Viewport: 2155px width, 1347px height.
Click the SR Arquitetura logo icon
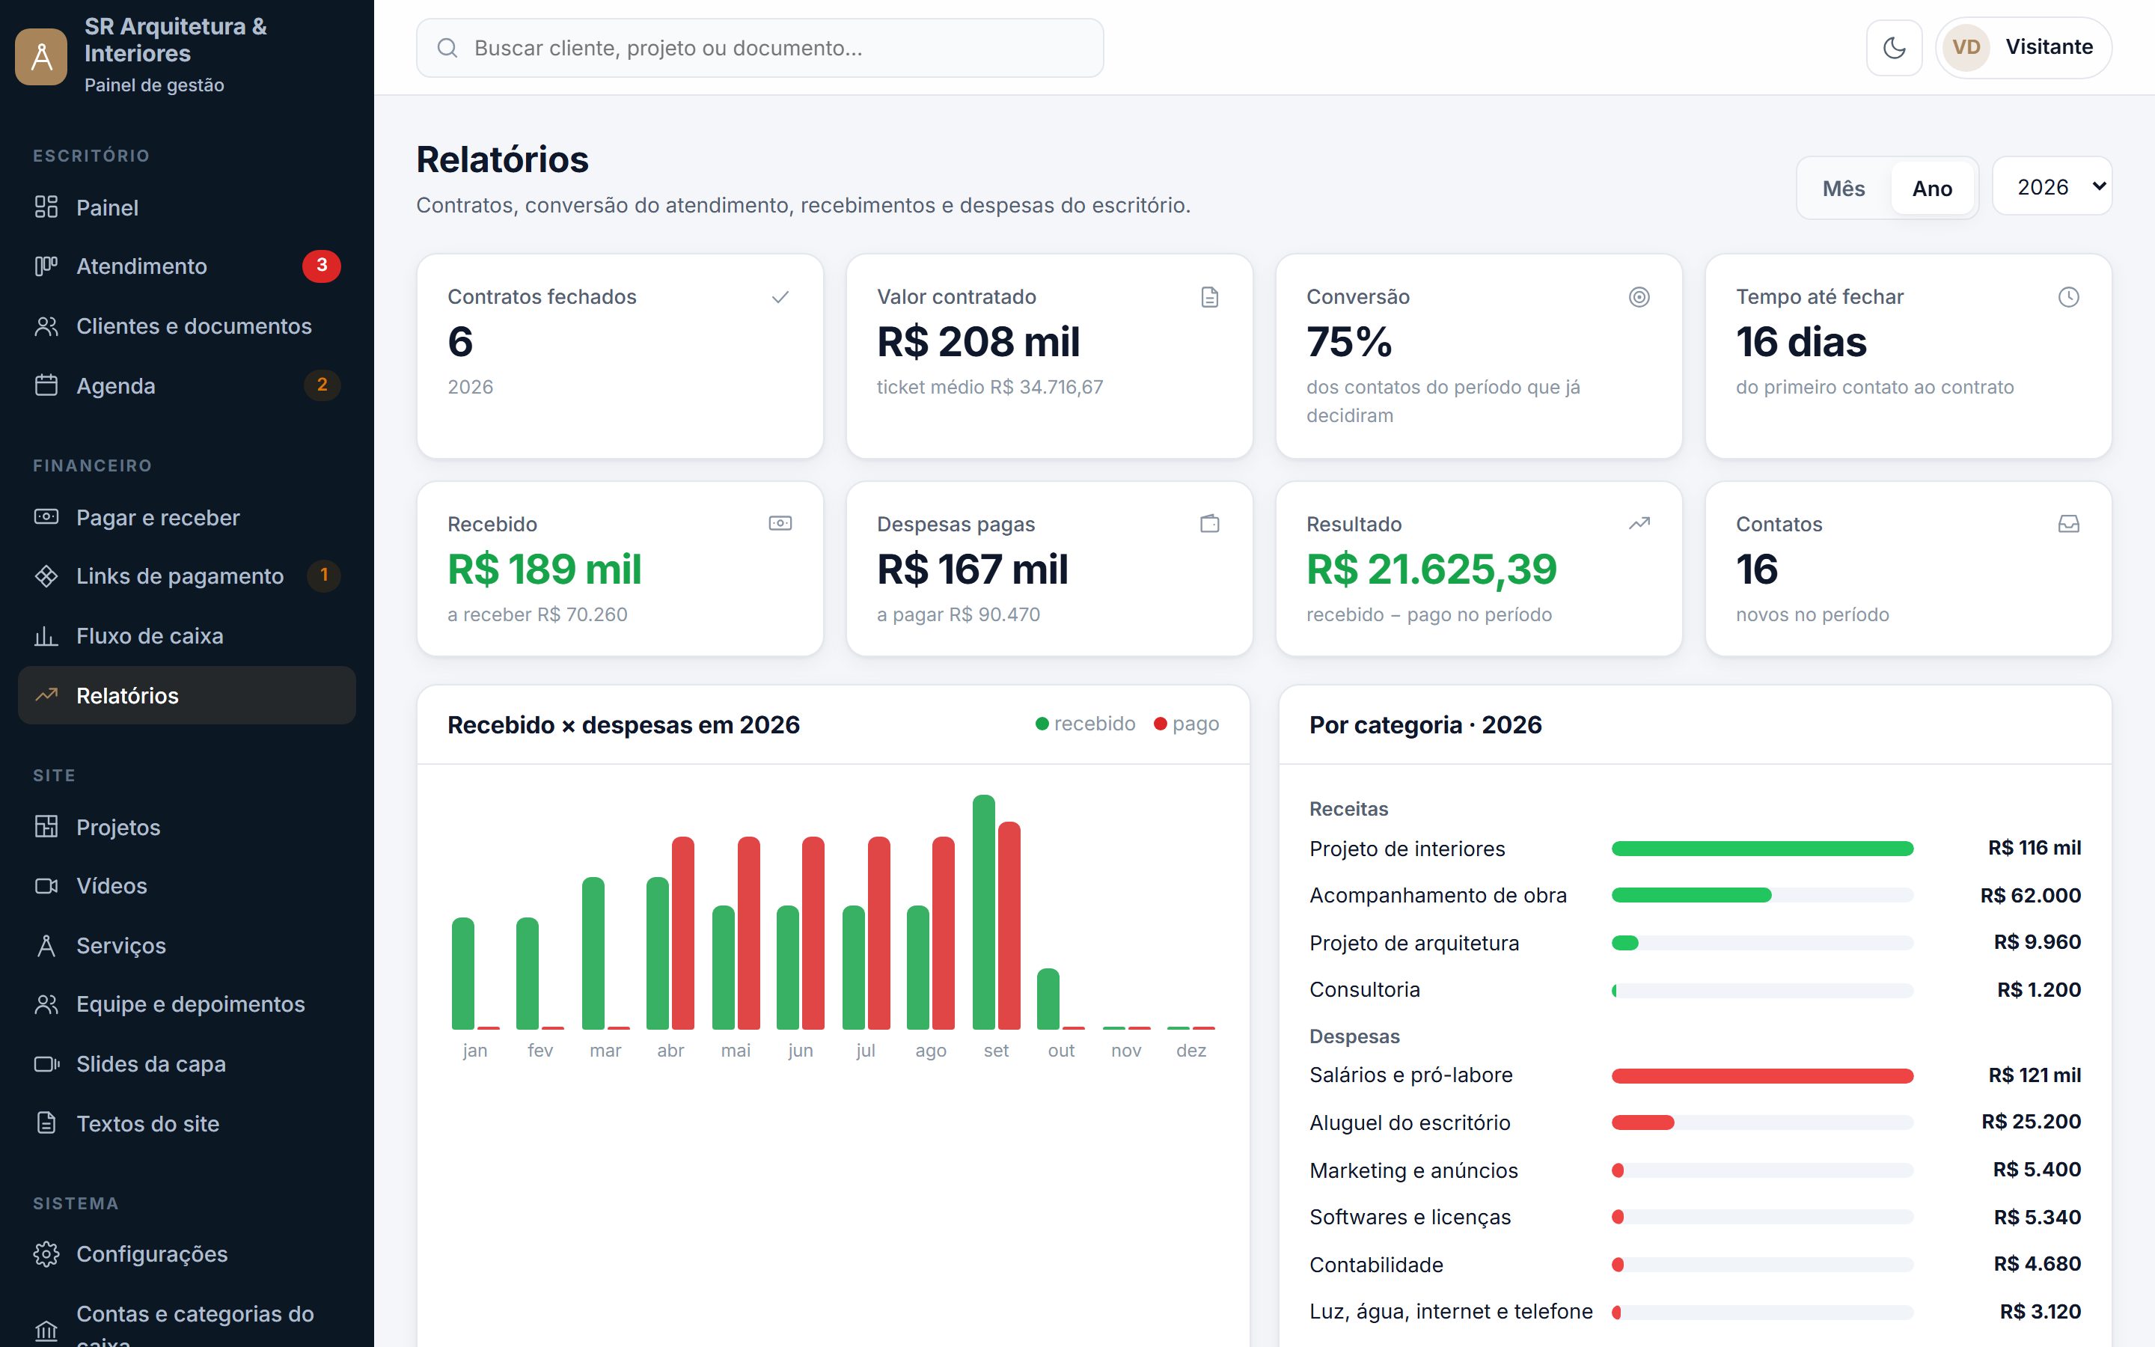[41, 56]
